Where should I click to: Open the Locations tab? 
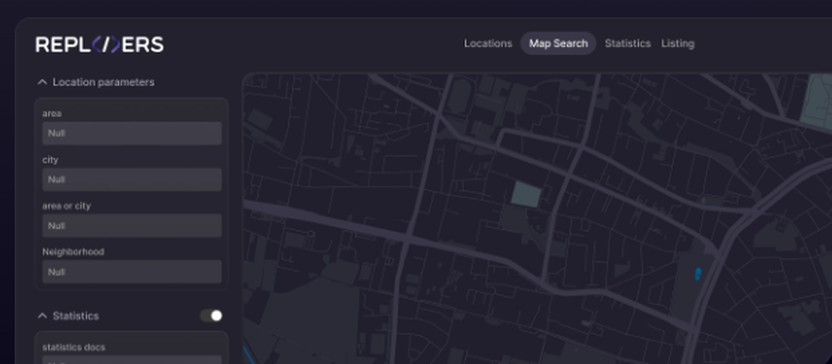pos(488,43)
